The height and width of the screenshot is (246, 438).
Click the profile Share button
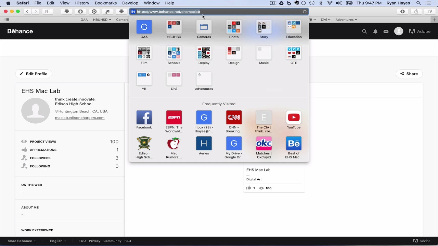[409, 74]
